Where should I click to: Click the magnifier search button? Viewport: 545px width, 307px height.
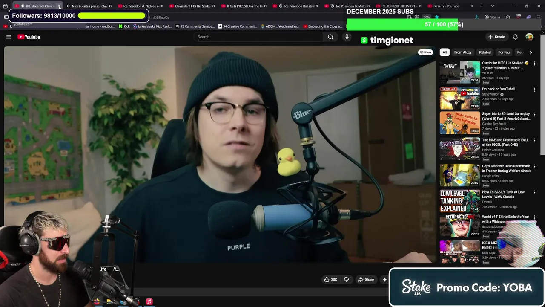click(x=330, y=37)
